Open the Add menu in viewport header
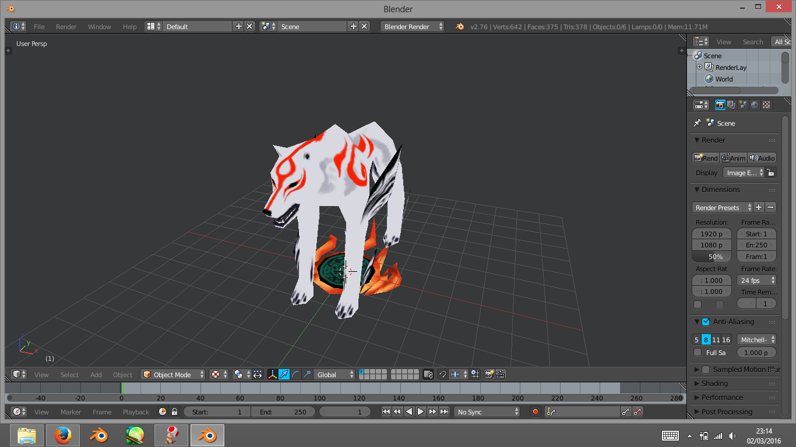This screenshot has width=796, height=447. [x=96, y=374]
